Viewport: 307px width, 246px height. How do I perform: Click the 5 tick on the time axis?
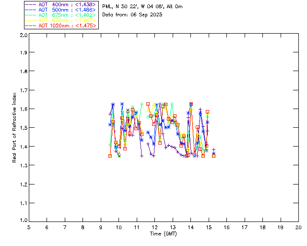point(29,227)
